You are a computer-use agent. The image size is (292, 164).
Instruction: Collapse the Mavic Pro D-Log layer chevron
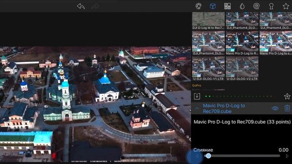point(197,108)
